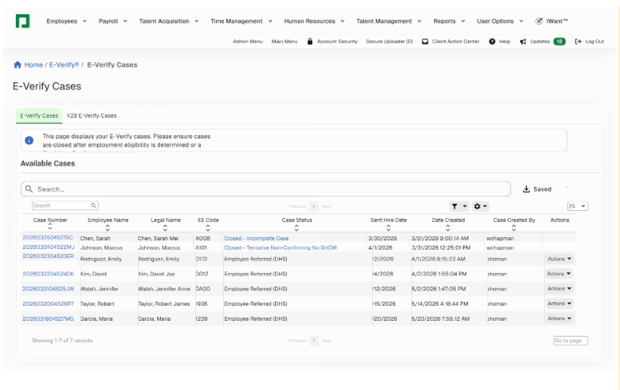Click the magnifier icon in small table search
The width and height of the screenshot is (620, 390).
pos(94,205)
